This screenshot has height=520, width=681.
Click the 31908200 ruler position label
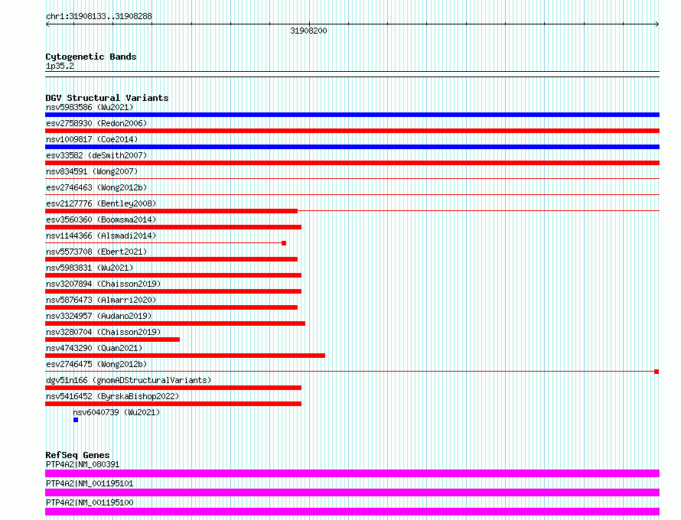(x=308, y=31)
